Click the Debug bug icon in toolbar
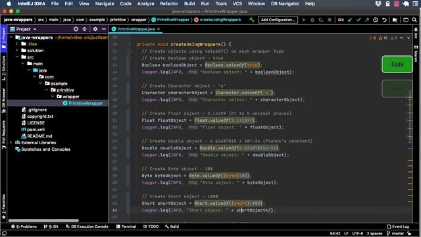This screenshot has height=237, width=421. pos(312,20)
